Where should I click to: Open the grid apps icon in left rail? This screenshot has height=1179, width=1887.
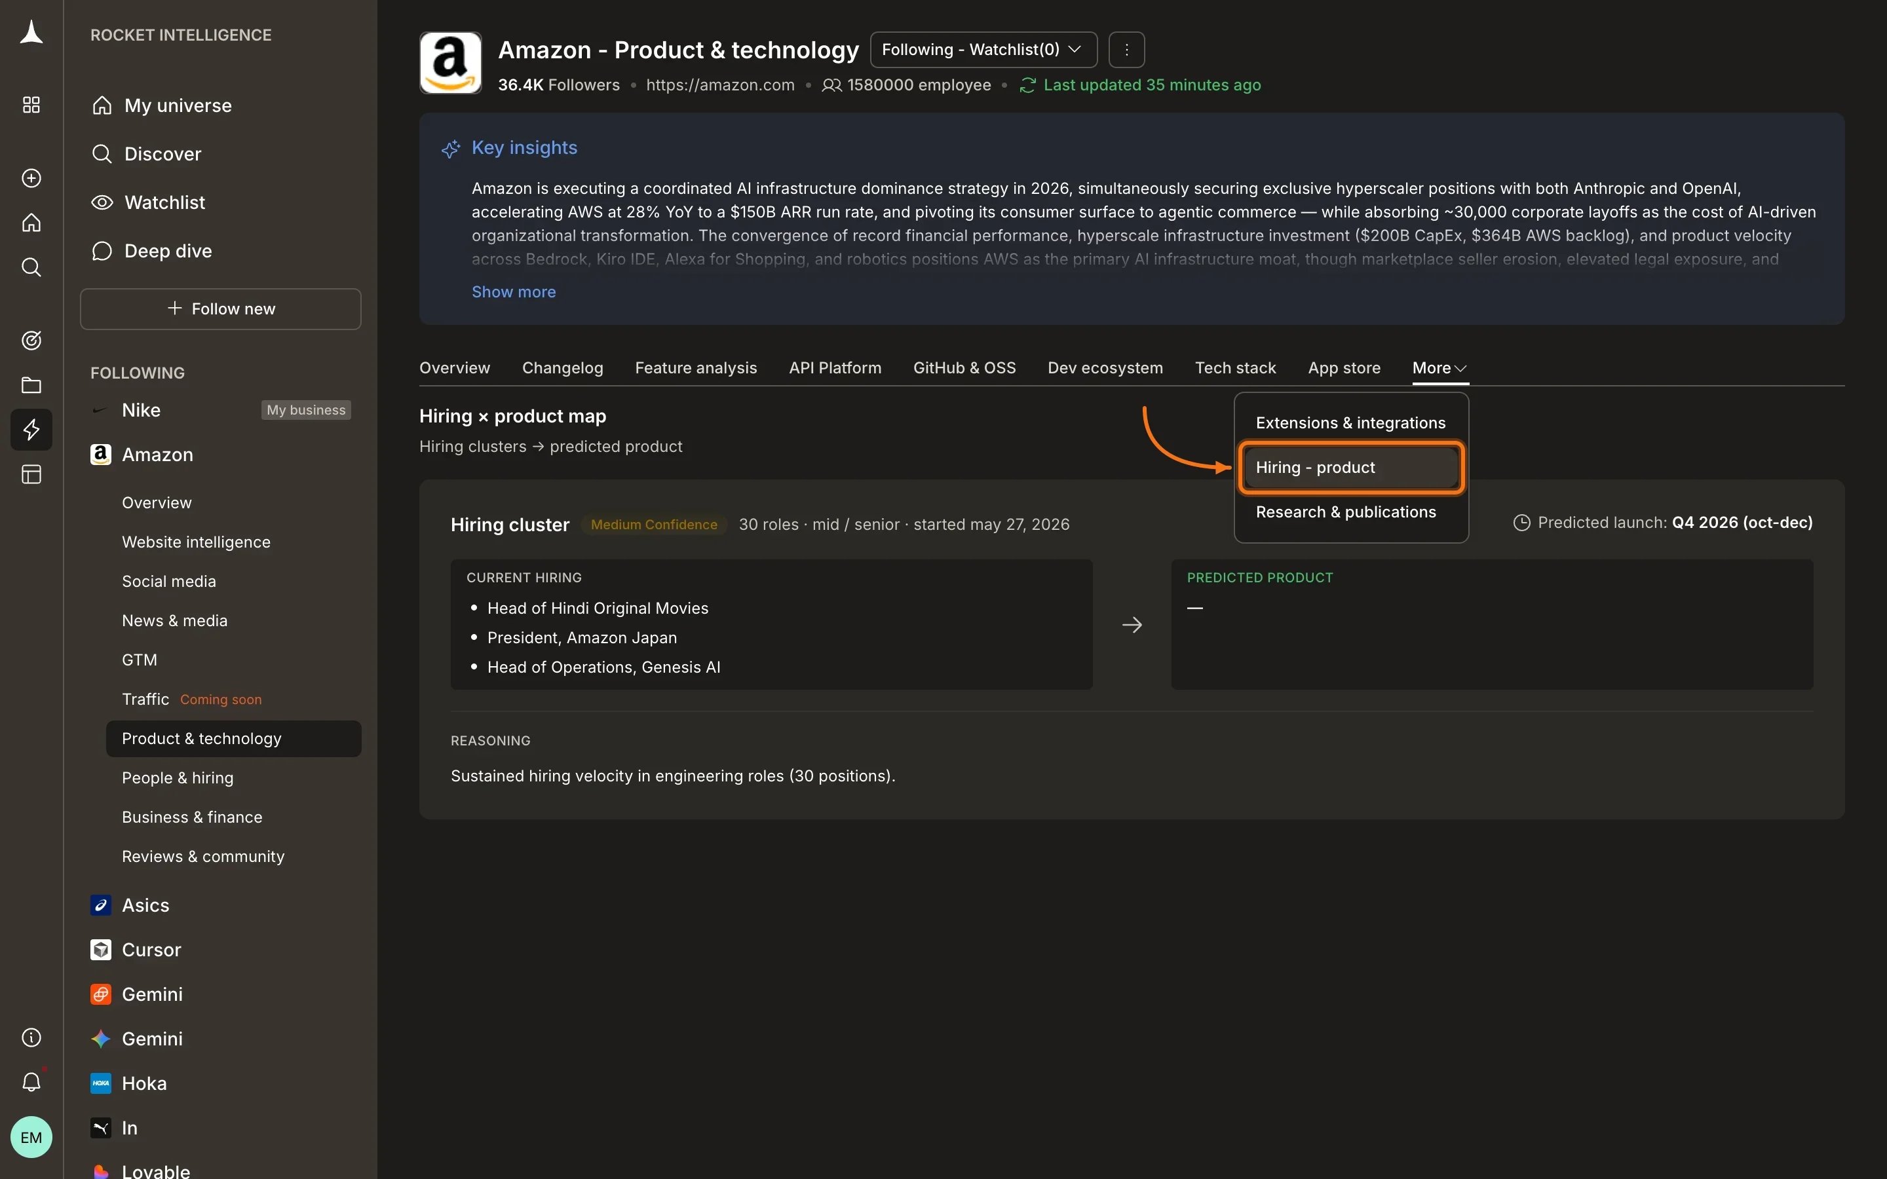pos(31,105)
